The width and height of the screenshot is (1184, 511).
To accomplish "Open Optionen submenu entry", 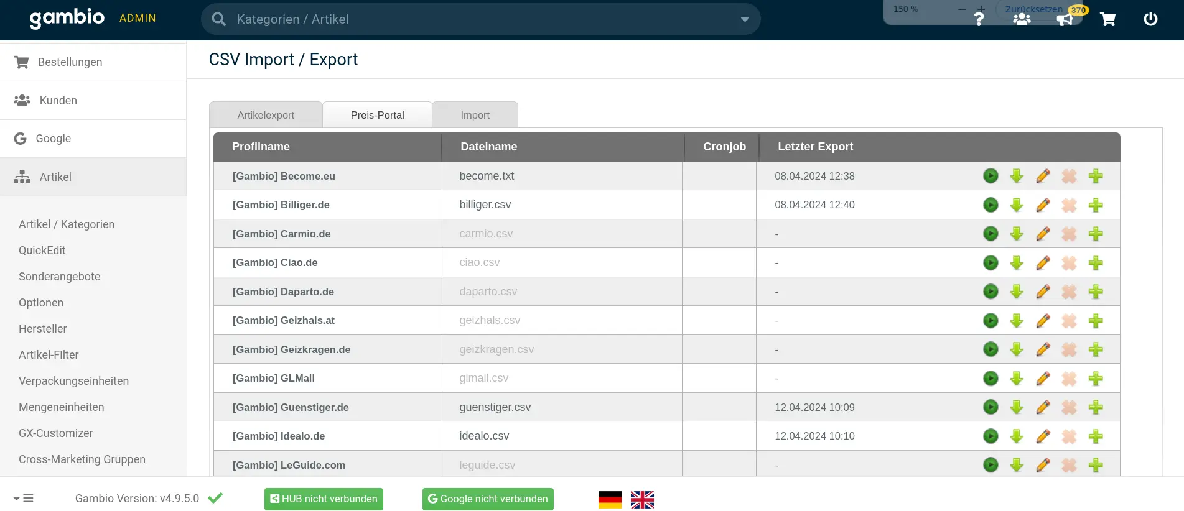I will coord(41,303).
